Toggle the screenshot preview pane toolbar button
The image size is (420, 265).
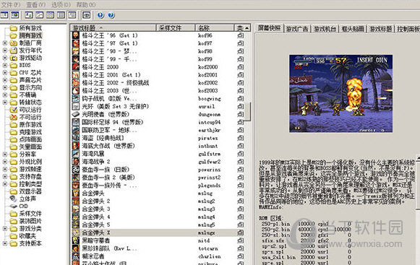pos(15,15)
